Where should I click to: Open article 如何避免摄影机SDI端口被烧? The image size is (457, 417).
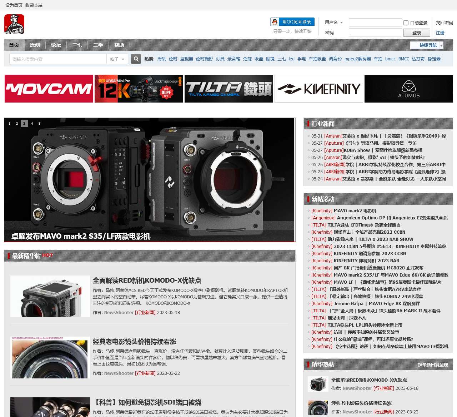pos(147,402)
